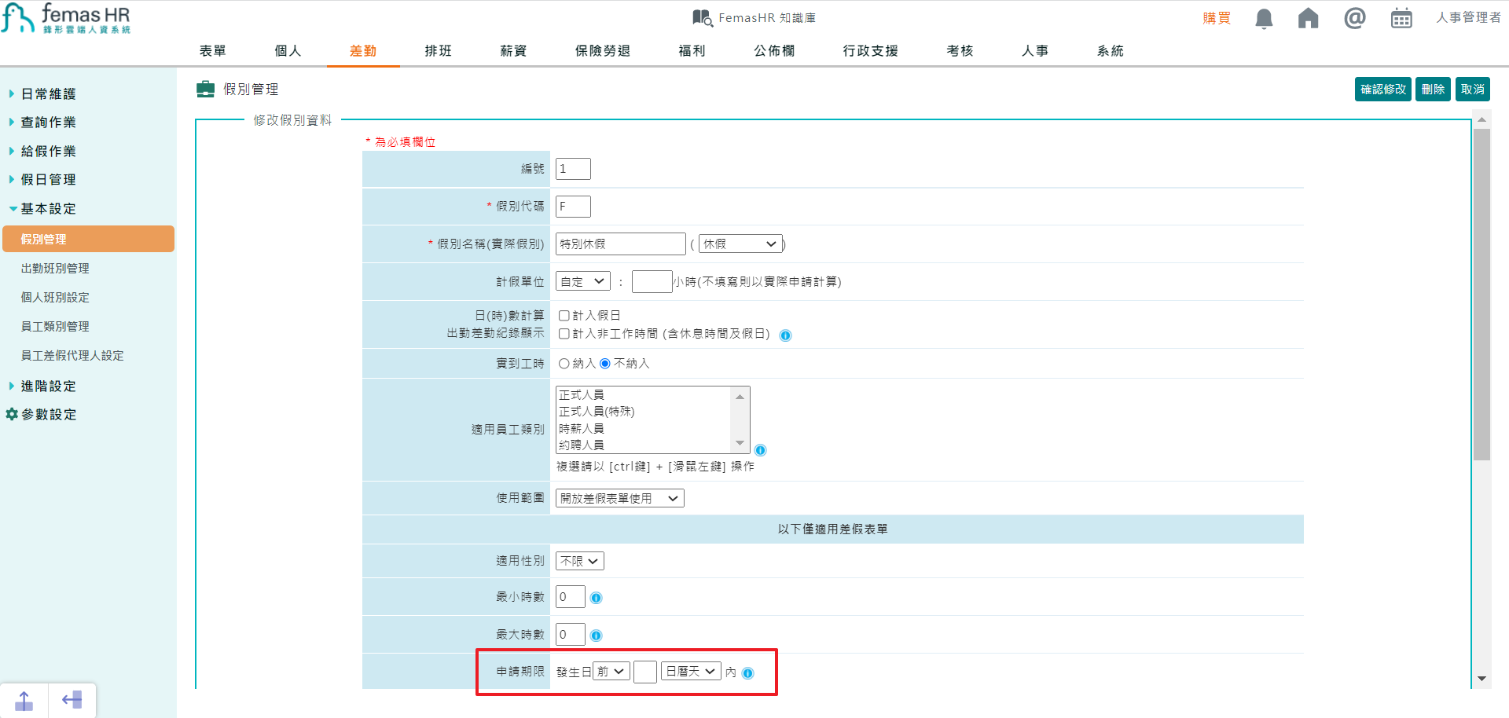The height and width of the screenshot is (718, 1509).
Task: Open the calendar icon in header
Action: point(1401,18)
